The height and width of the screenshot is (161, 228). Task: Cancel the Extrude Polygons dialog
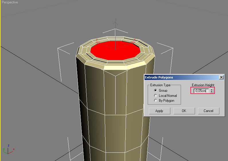(208, 111)
